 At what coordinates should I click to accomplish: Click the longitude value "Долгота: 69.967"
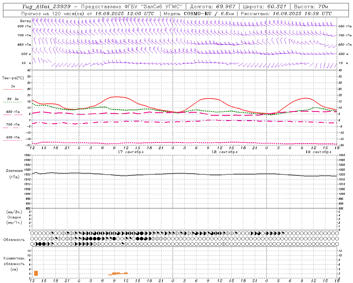point(213,7)
